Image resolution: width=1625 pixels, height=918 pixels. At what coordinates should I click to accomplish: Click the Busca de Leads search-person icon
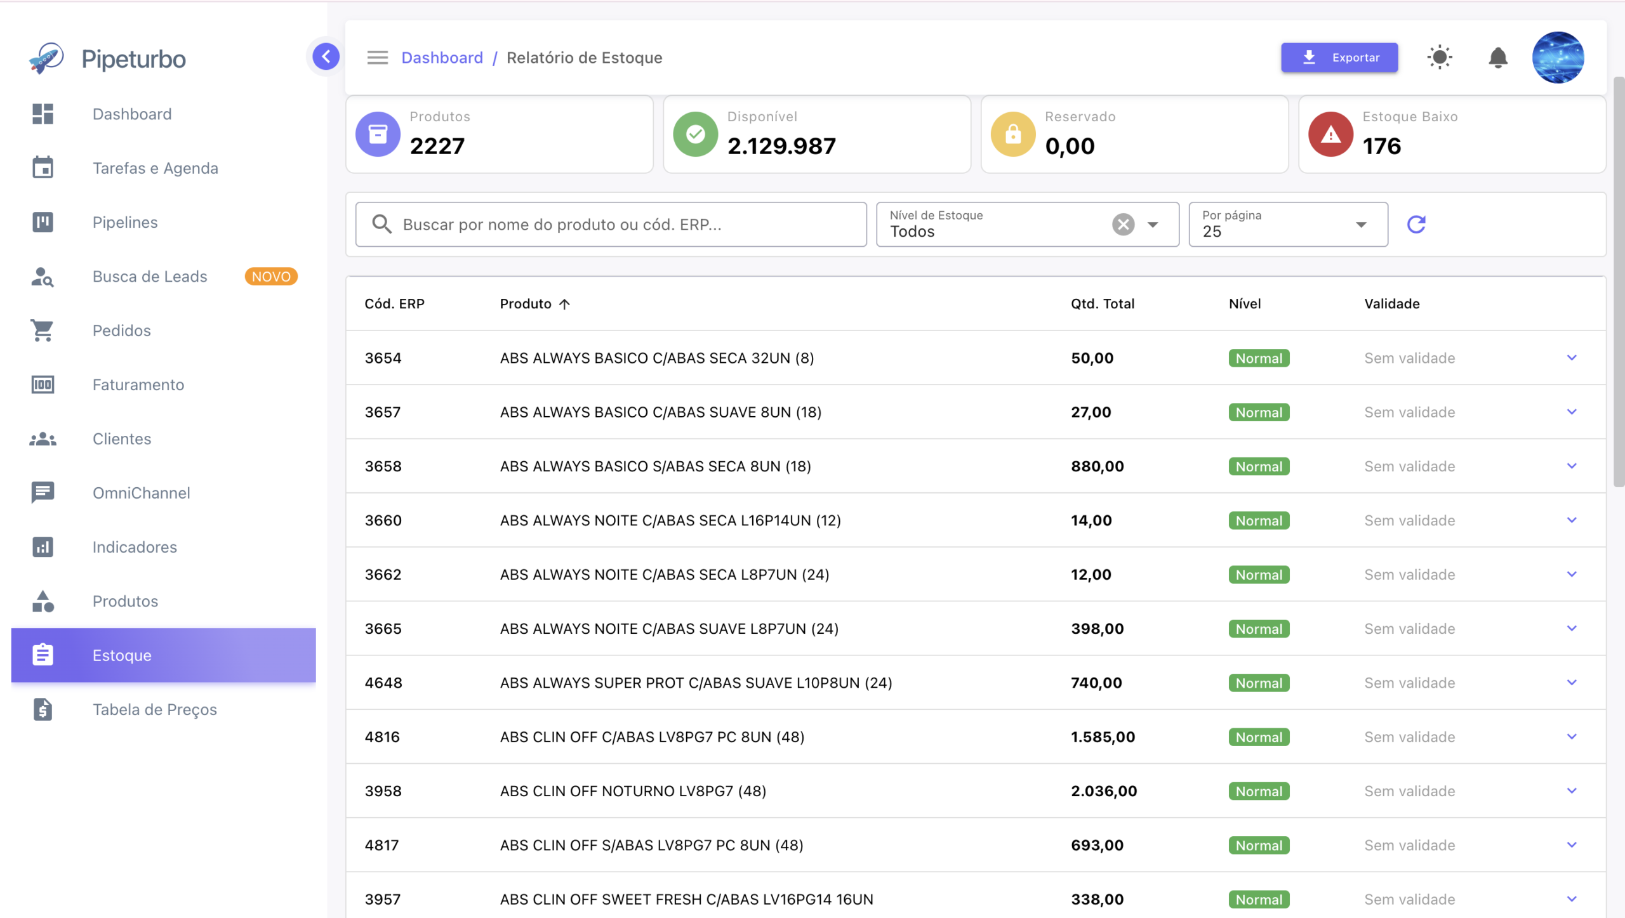pos(43,277)
